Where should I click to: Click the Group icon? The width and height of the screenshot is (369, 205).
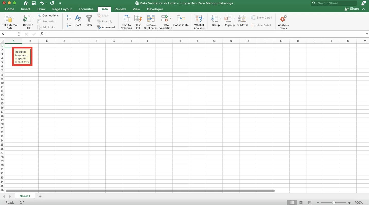point(214,19)
